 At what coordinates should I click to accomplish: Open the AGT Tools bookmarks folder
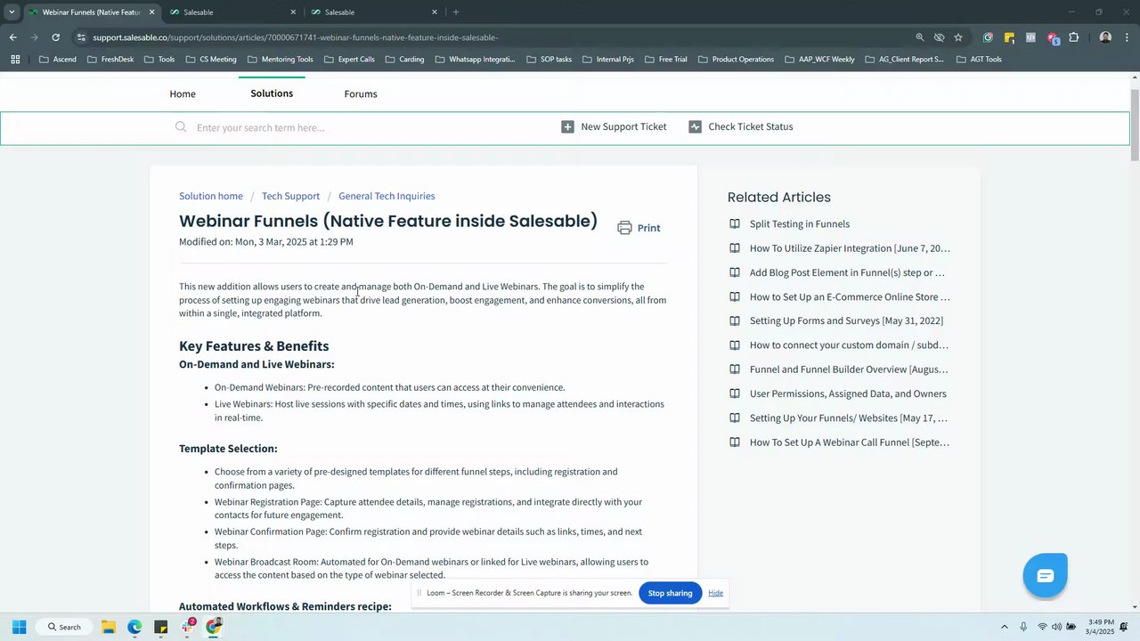pyautogui.click(x=979, y=60)
